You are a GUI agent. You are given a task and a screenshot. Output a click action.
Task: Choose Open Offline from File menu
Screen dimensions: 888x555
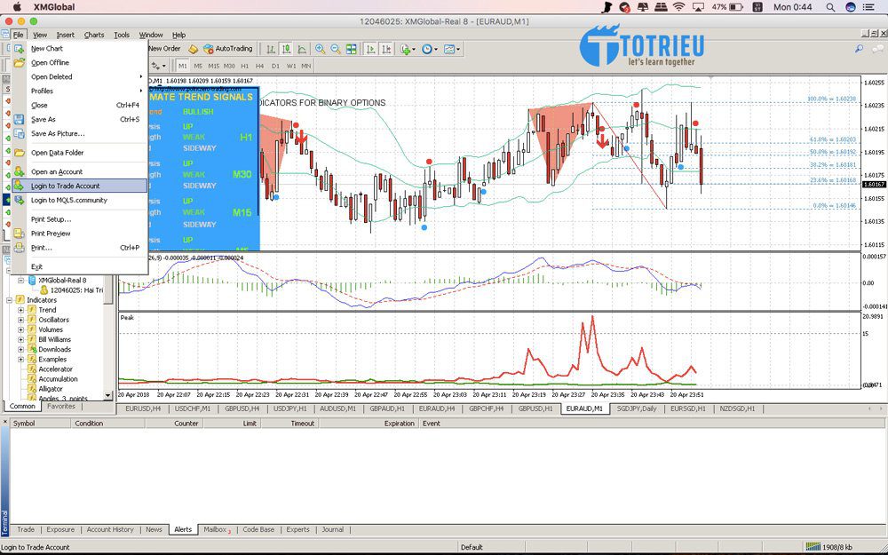point(80,63)
